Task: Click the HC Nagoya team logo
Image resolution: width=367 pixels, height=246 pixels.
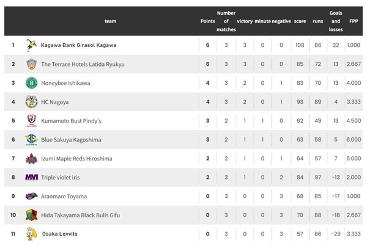Action: tap(31, 102)
